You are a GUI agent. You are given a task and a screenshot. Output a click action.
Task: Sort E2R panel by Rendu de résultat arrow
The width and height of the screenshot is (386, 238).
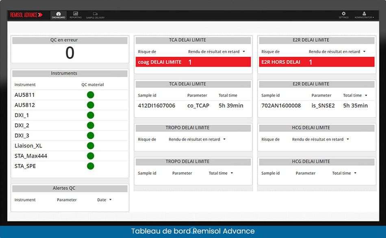pos(364,51)
